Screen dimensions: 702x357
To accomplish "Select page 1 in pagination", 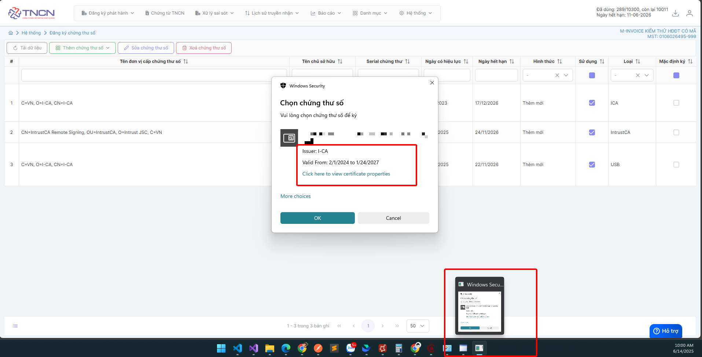I will [x=368, y=326].
